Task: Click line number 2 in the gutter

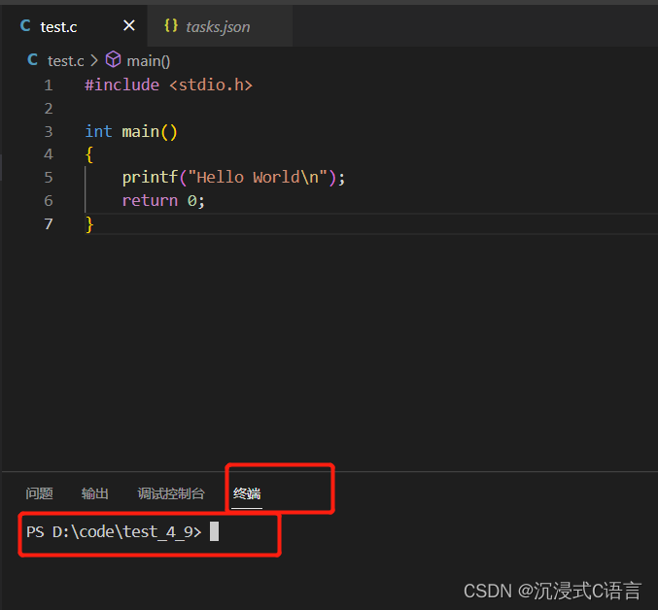Action: tap(49, 109)
